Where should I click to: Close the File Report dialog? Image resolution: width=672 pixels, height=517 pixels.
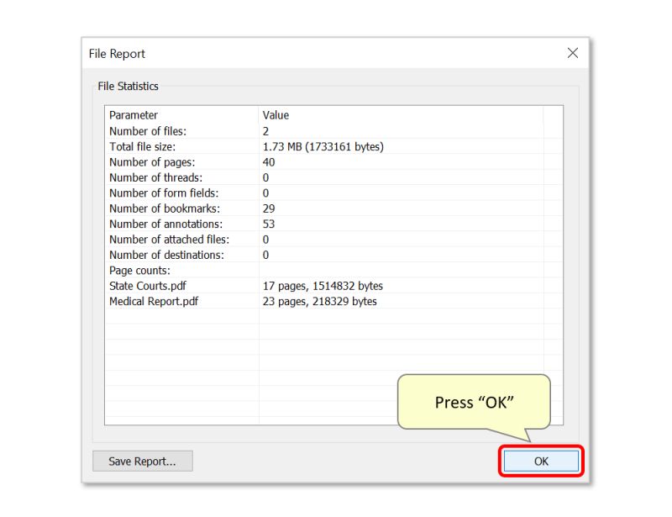[572, 52]
